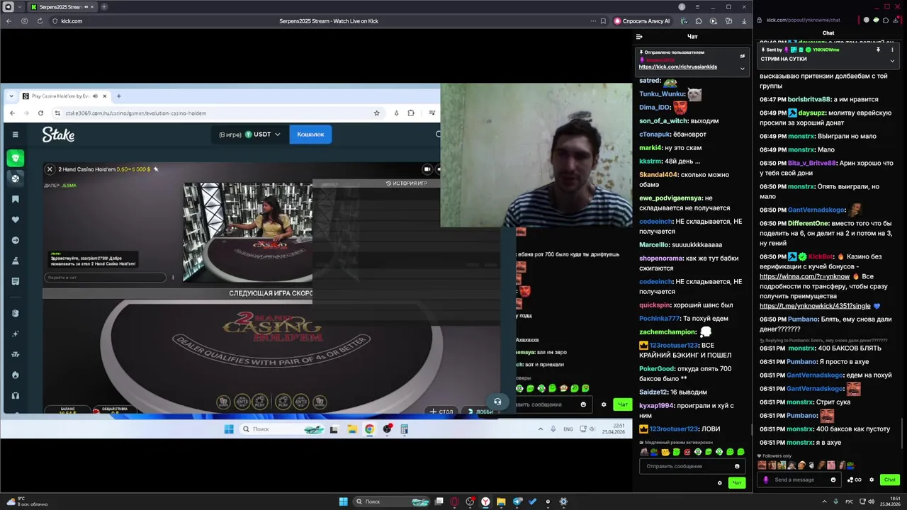Click the favorites heart icon in Stake sidebar
The image size is (907, 510).
[15, 220]
